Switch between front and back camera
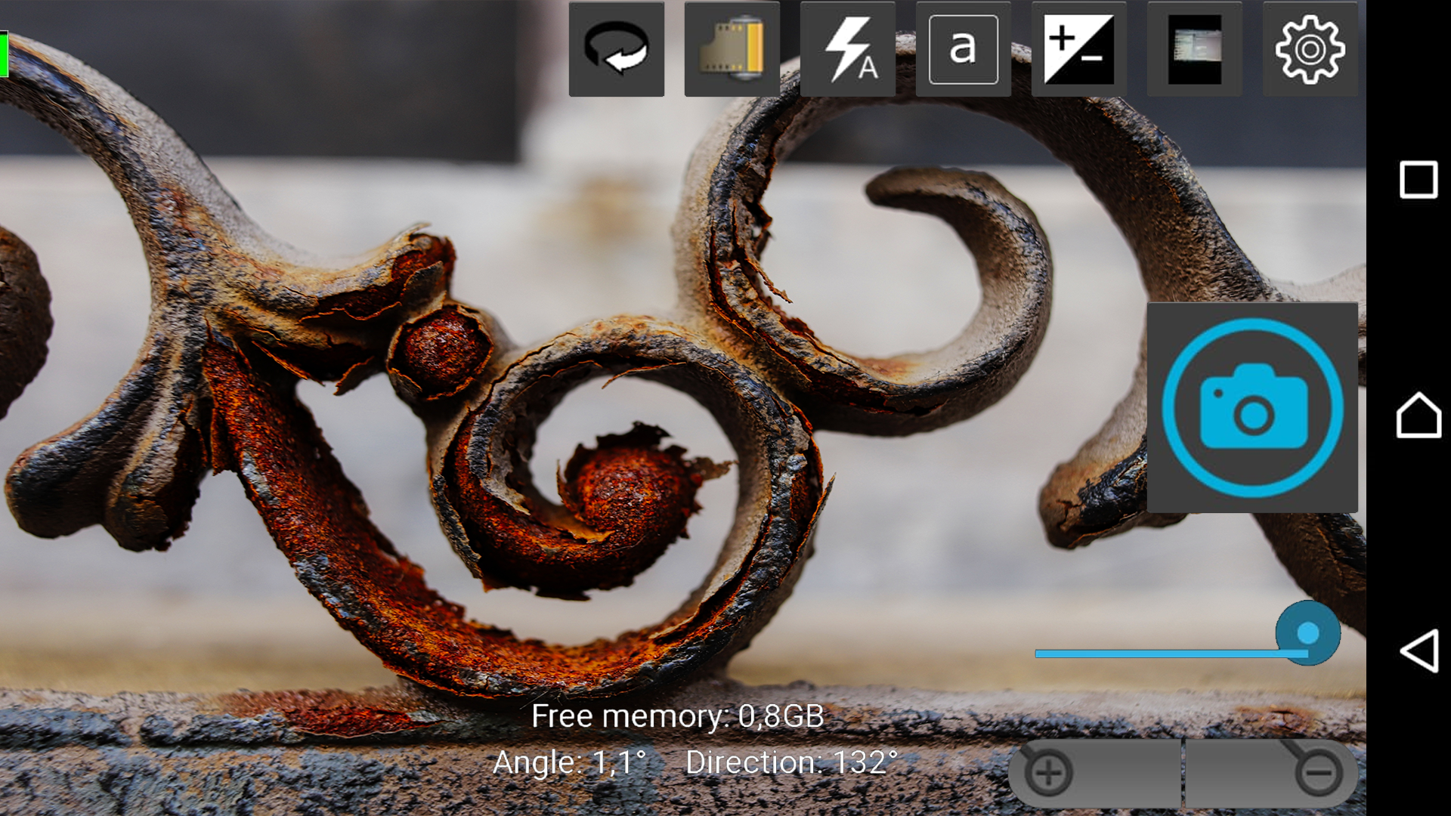This screenshot has width=1451, height=816. [616, 49]
